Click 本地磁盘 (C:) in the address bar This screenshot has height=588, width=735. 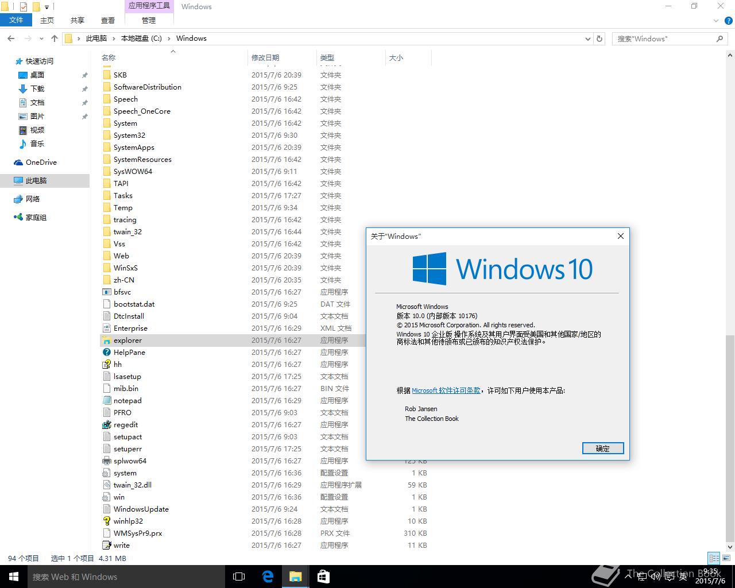tap(141, 38)
